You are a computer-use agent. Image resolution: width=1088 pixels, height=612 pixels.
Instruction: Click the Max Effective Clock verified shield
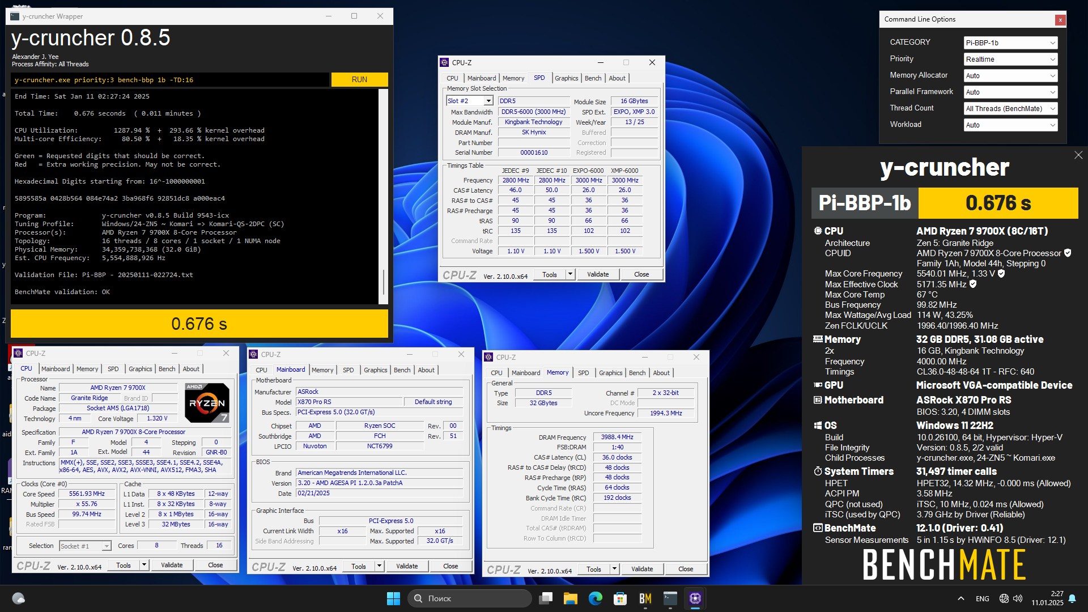coord(973,284)
